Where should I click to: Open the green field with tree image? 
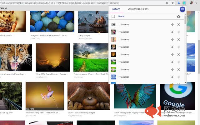[91, 57]
